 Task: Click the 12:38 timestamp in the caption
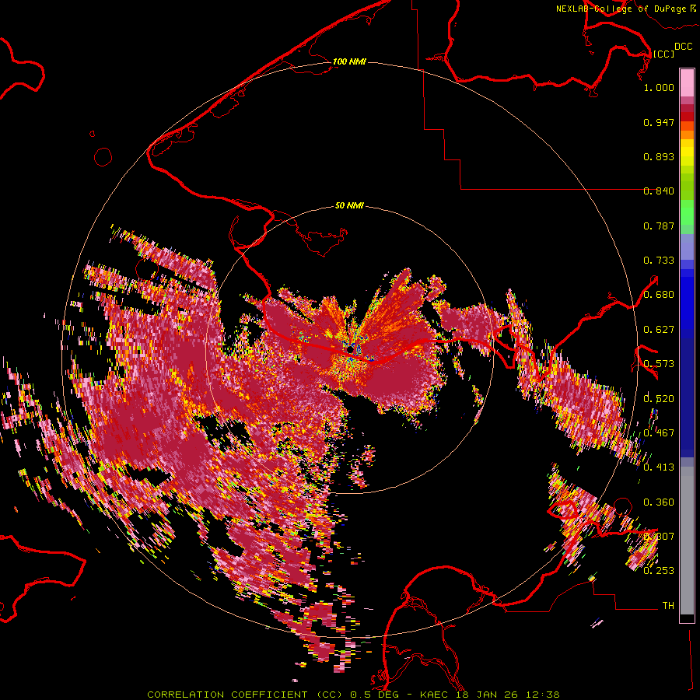542,695
